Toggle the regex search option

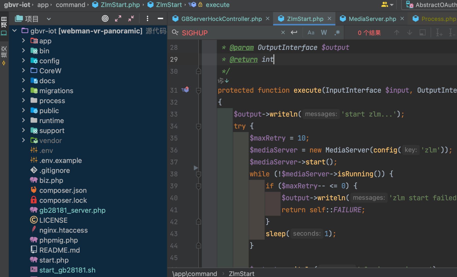[337, 32]
